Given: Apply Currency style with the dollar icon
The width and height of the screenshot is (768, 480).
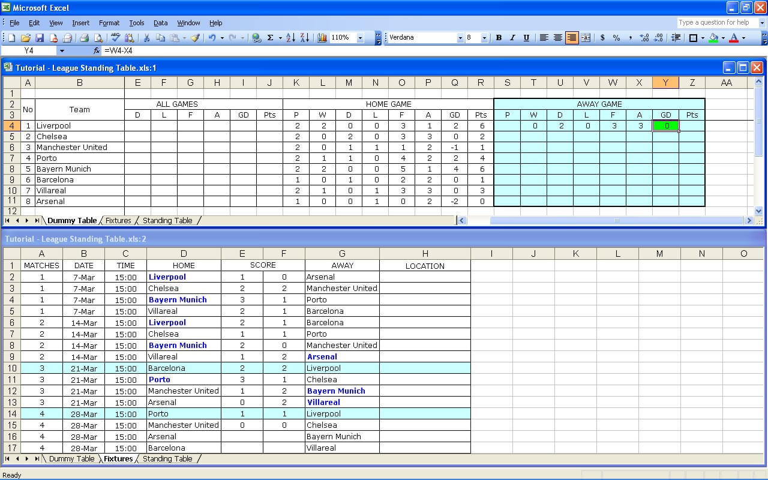Looking at the screenshot, I should (x=602, y=38).
